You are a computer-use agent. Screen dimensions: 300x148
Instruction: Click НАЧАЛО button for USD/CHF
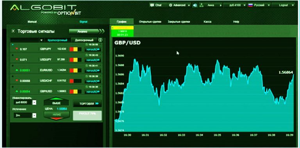pos(93,81)
